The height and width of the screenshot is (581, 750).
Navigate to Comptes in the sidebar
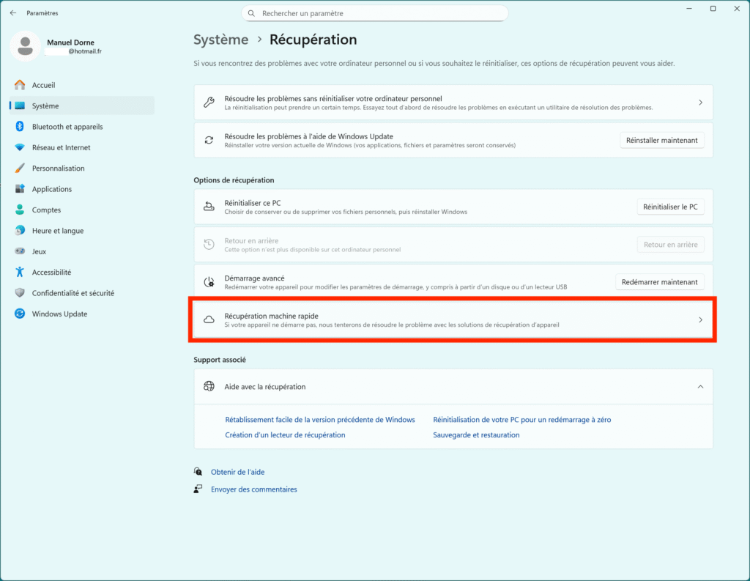tap(46, 210)
